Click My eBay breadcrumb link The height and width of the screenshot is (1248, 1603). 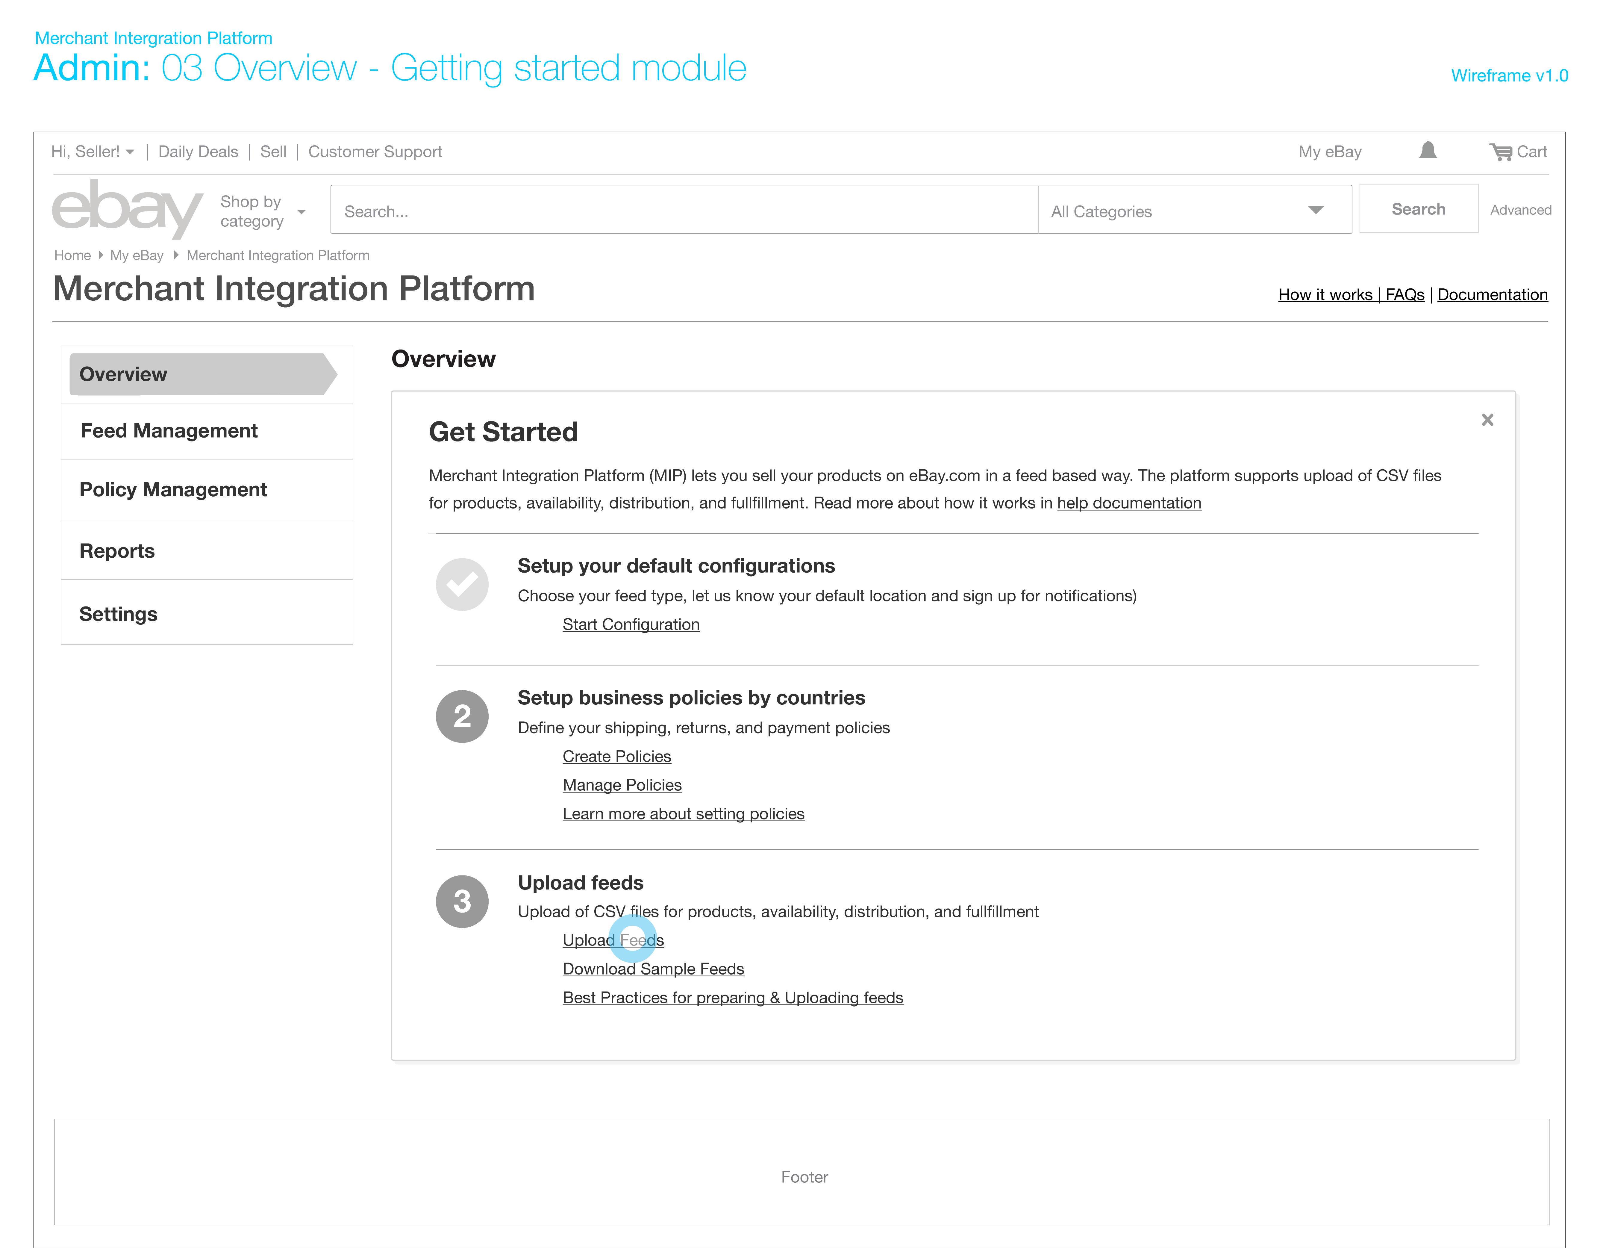click(x=137, y=255)
